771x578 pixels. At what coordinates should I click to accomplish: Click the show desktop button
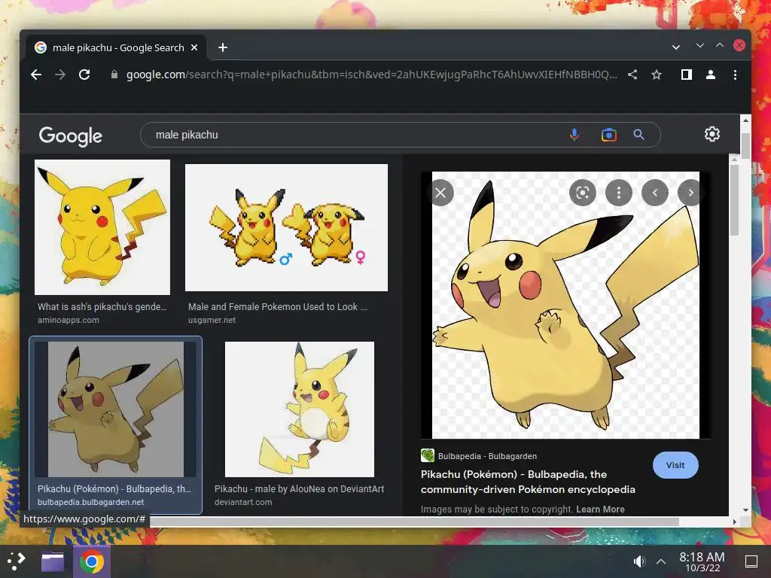(x=751, y=561)
